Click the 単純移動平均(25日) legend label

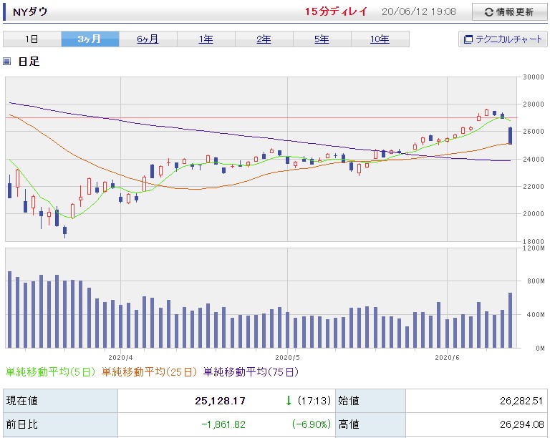(149, 371)
